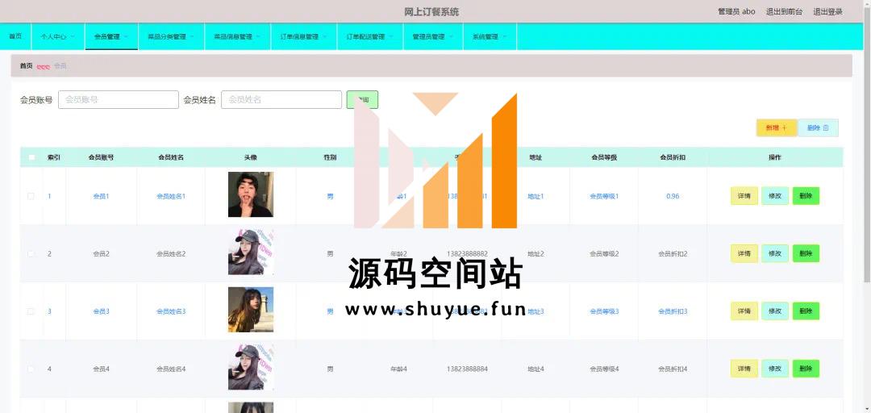Screen dimensions: 871x413
Task: Open avatar thumbnail of 会员3
Action: tap(251, 310)
